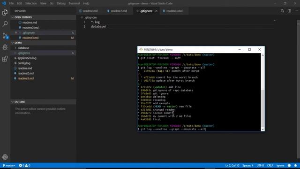The height and width of the screenshot is (169, 300).
Task: Click the *.log line in editor
Action: point(95,22)
